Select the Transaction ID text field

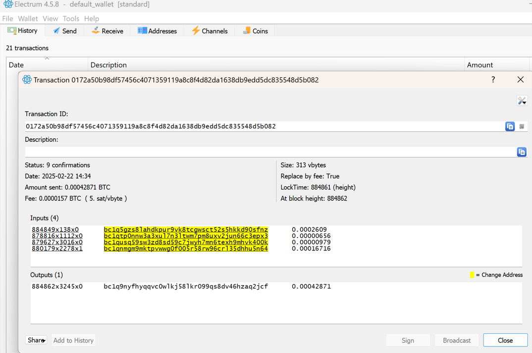265,126
